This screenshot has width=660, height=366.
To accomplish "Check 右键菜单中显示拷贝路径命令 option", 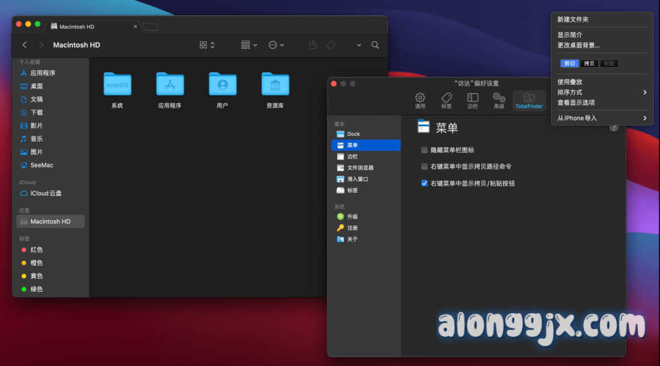I will tap(424, 166).
